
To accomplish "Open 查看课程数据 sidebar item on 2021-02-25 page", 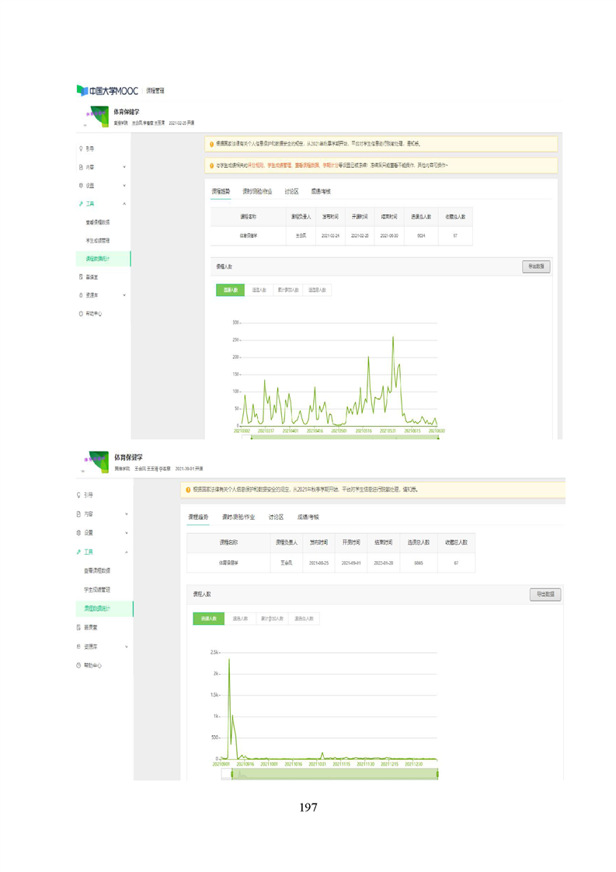I will click(x=97, y=222).
